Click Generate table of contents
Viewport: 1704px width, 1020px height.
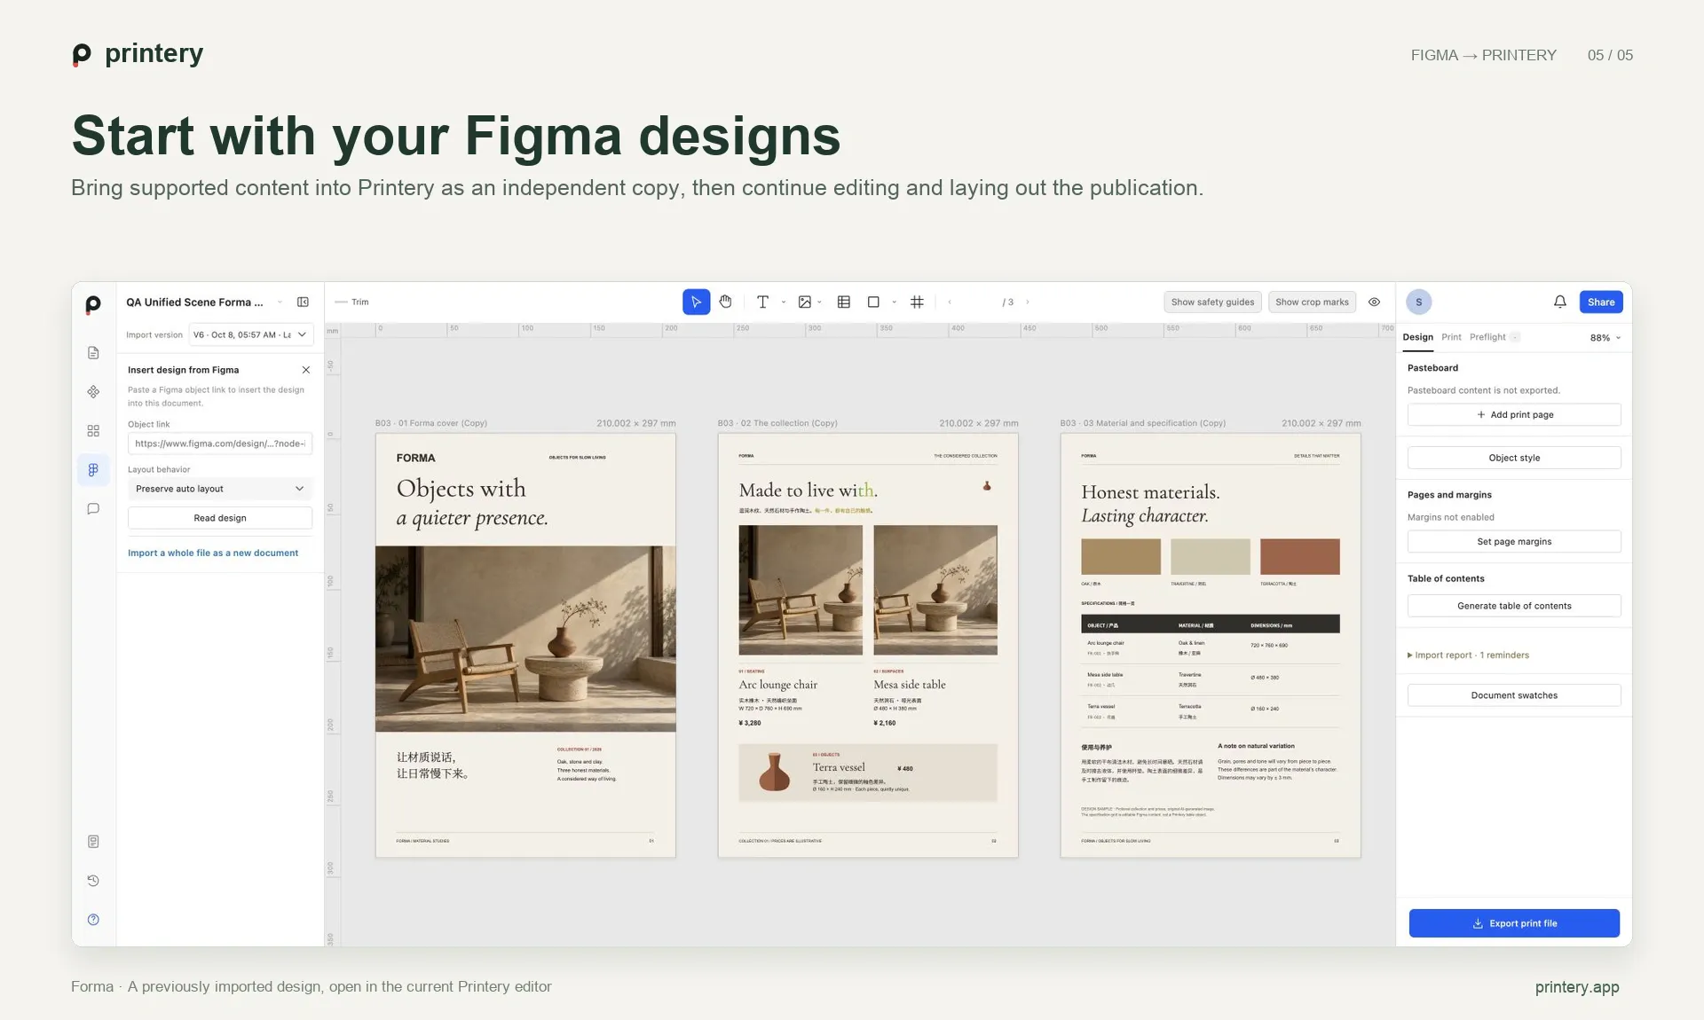(x=1514, y=606)
